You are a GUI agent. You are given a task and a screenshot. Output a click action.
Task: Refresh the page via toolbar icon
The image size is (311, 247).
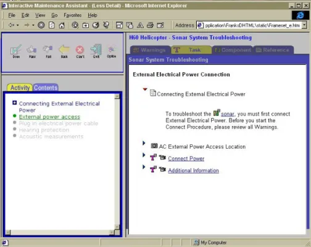[51, 25]
